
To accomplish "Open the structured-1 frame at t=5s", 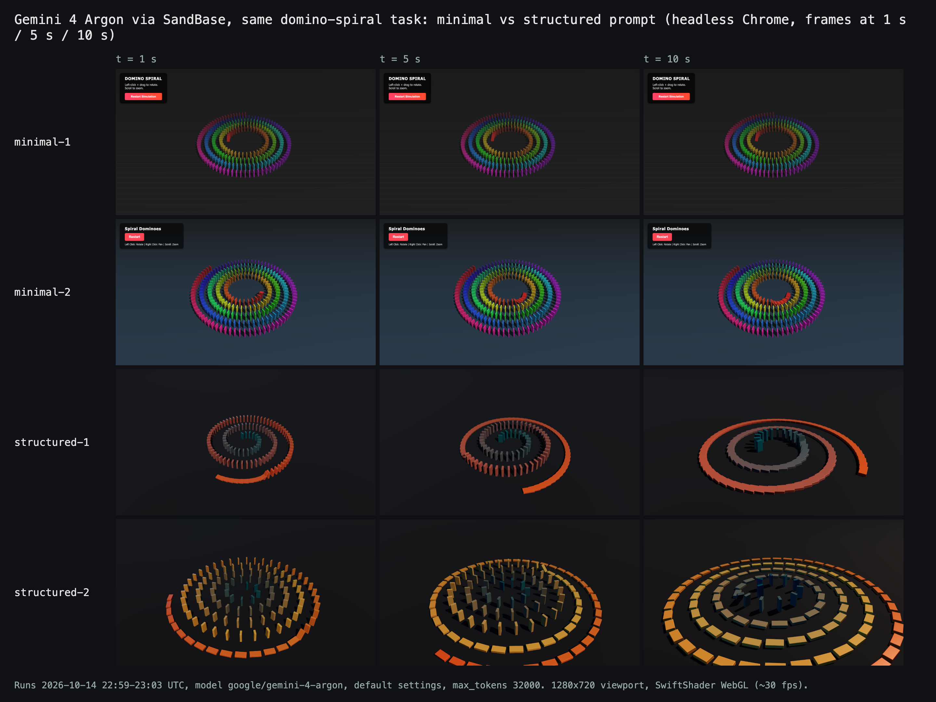I will click(x=510, y=442).
